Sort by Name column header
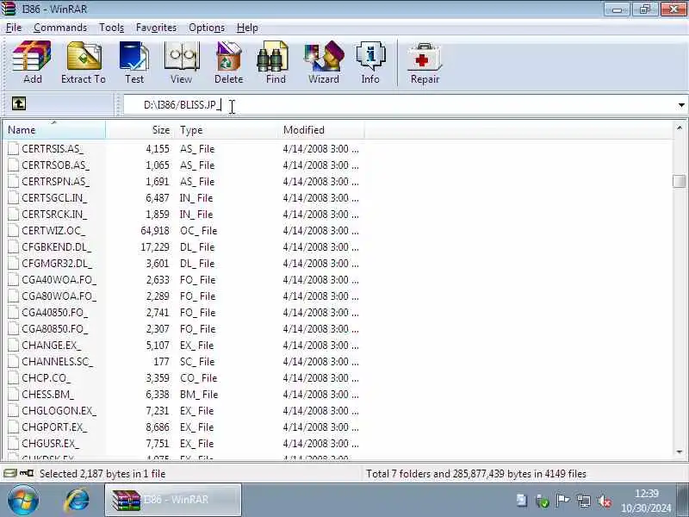Viewport: 689px width, 517px height. pos(54,130)
